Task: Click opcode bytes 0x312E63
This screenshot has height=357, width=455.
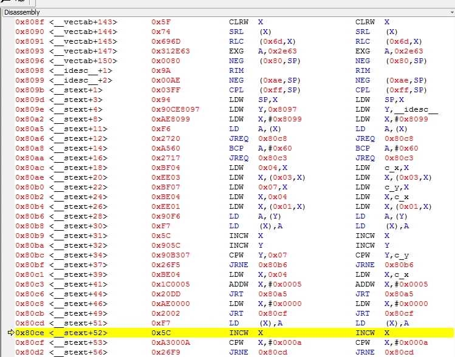Action: [x=170, y=51]
